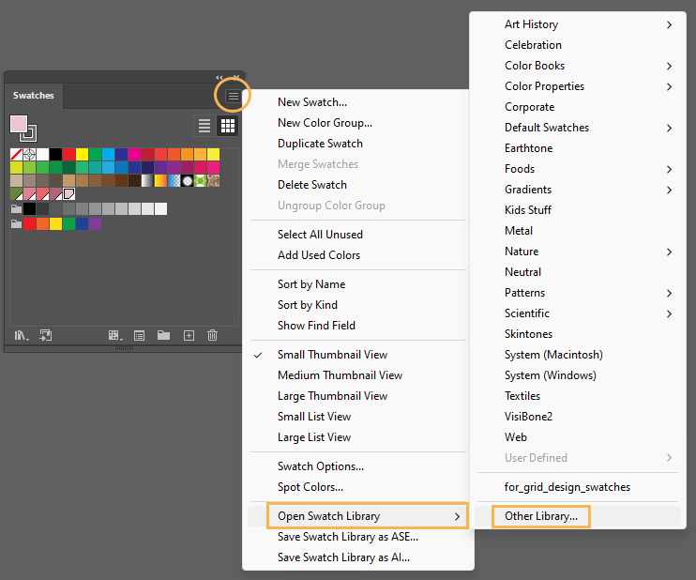
Task: Select Small Thumbnail View checked option
Action: pyautogui.click(x=332, y=355)
